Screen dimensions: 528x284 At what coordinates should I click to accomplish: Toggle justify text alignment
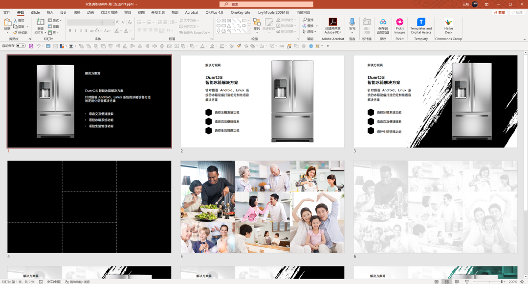tap(155, 31)
